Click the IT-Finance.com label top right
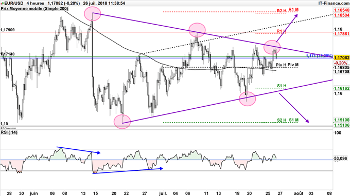 (334, 3)
